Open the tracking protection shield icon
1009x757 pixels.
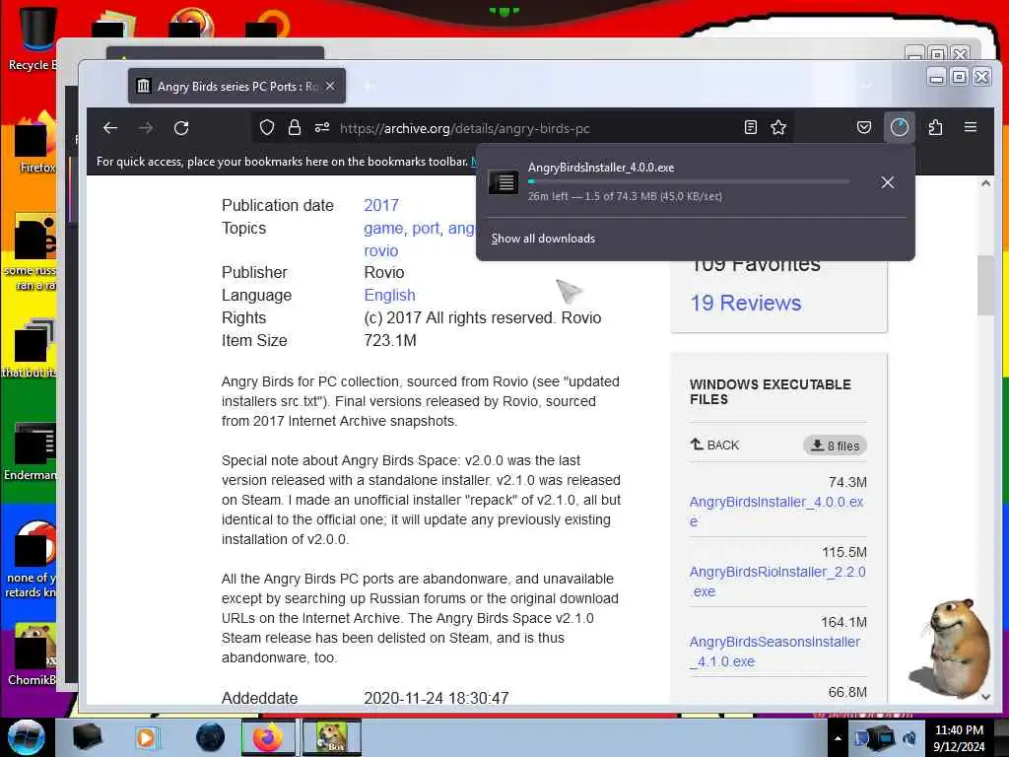click(267, 128)
